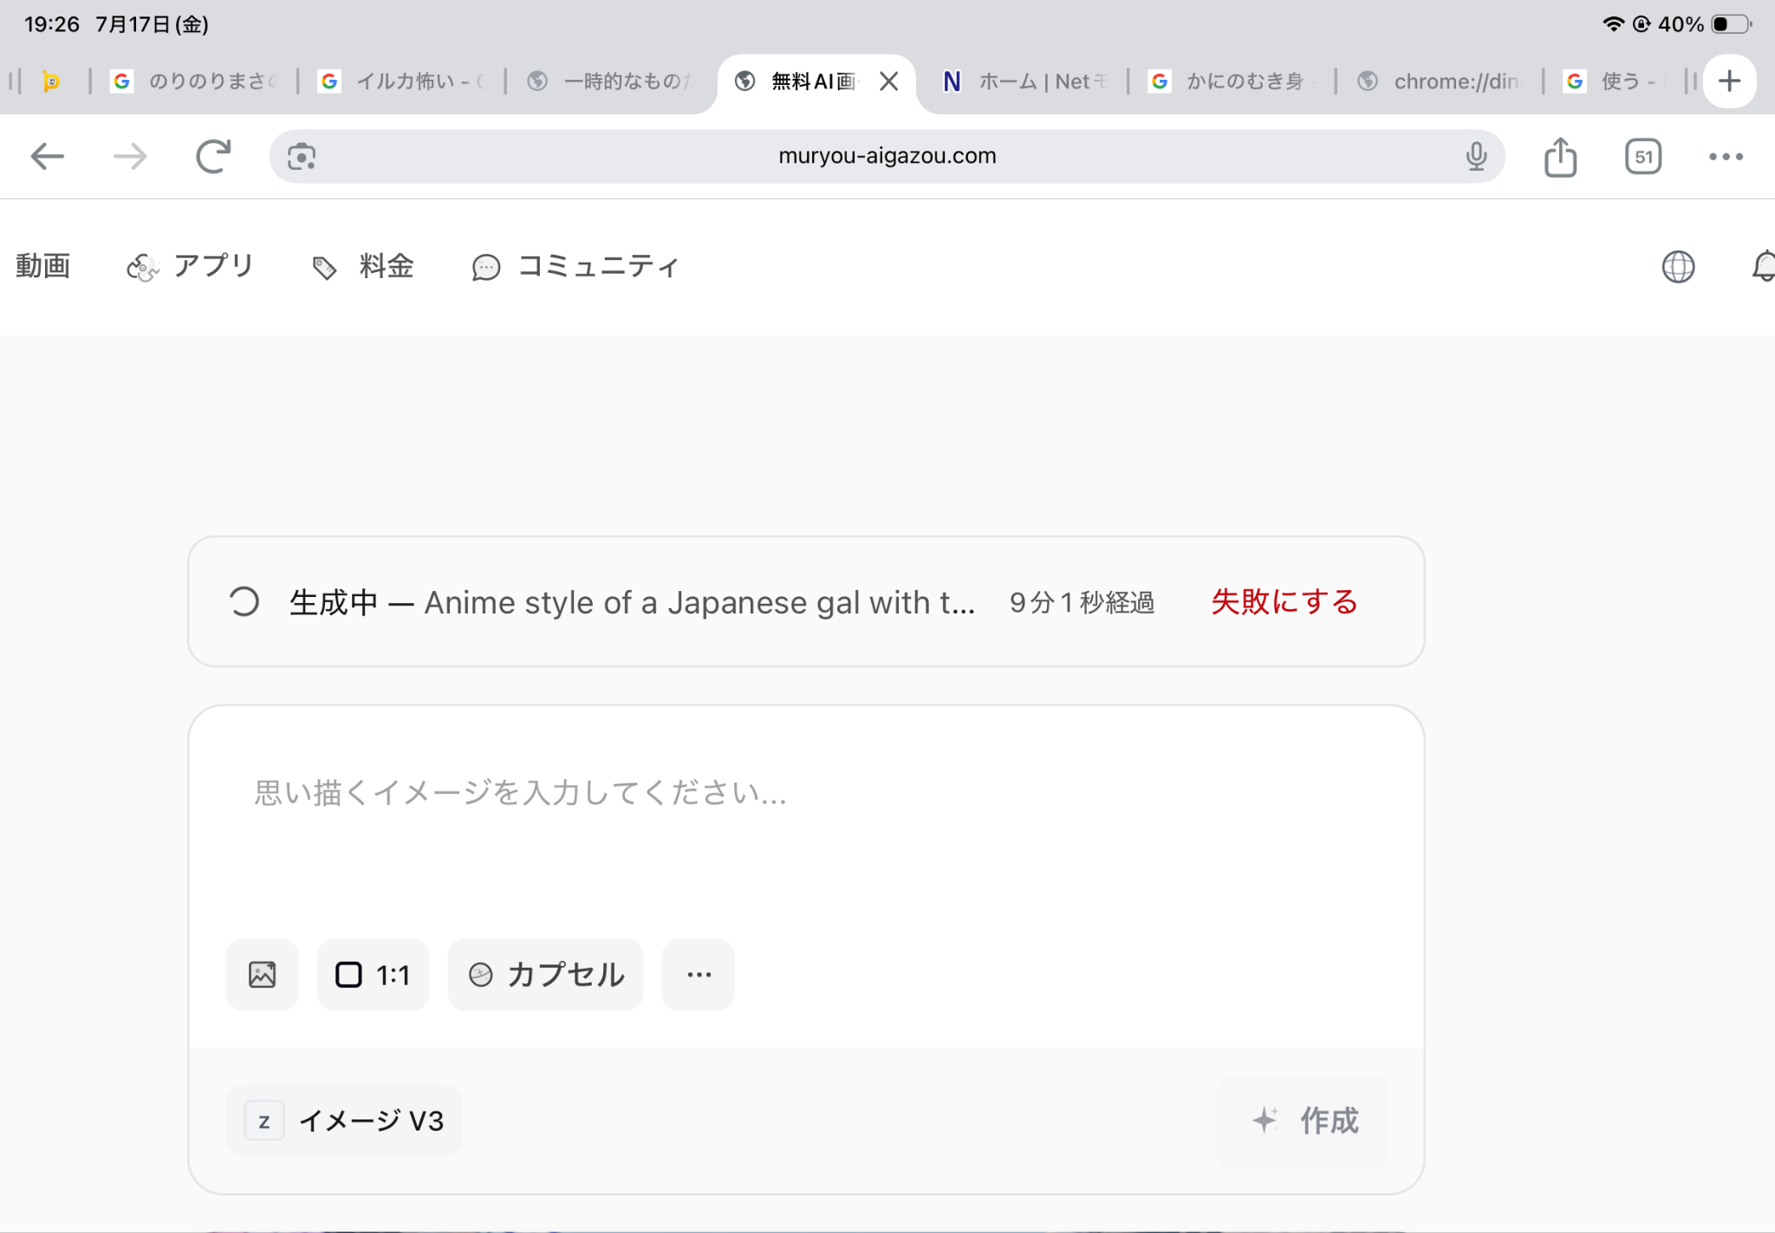Image resolution: width=1775 pixels, height=1233 pixels.
Task: Open the 料金 pricing page
Action: point(362,266)
